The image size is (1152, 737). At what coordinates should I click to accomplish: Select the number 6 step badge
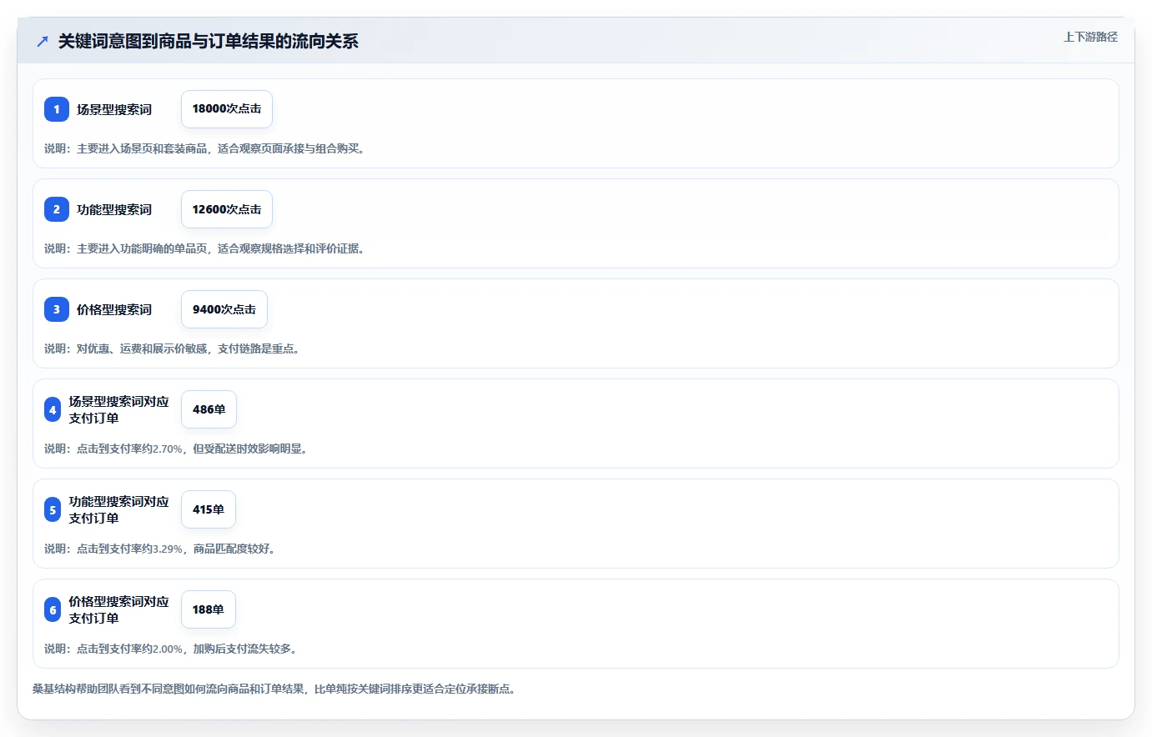pos(53,609)
